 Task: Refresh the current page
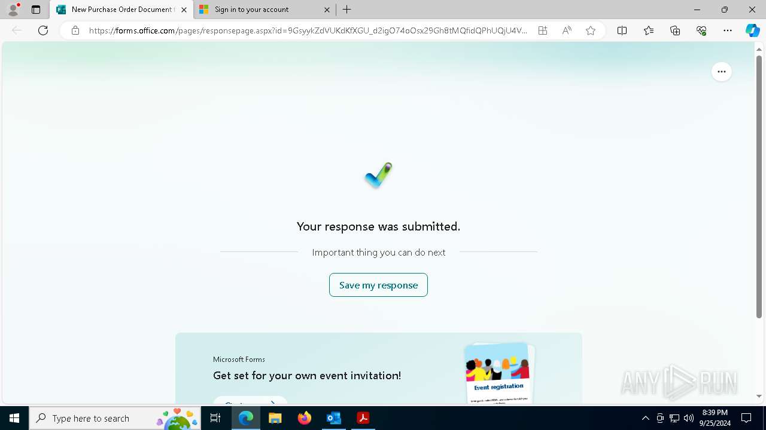coord(43,30)
